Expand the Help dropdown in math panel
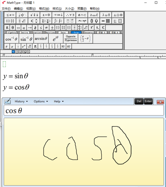Viewport: 166px width, 187px height. 59,102
